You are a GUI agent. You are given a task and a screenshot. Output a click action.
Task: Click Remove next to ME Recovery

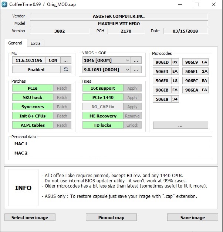tap(132, 116)
